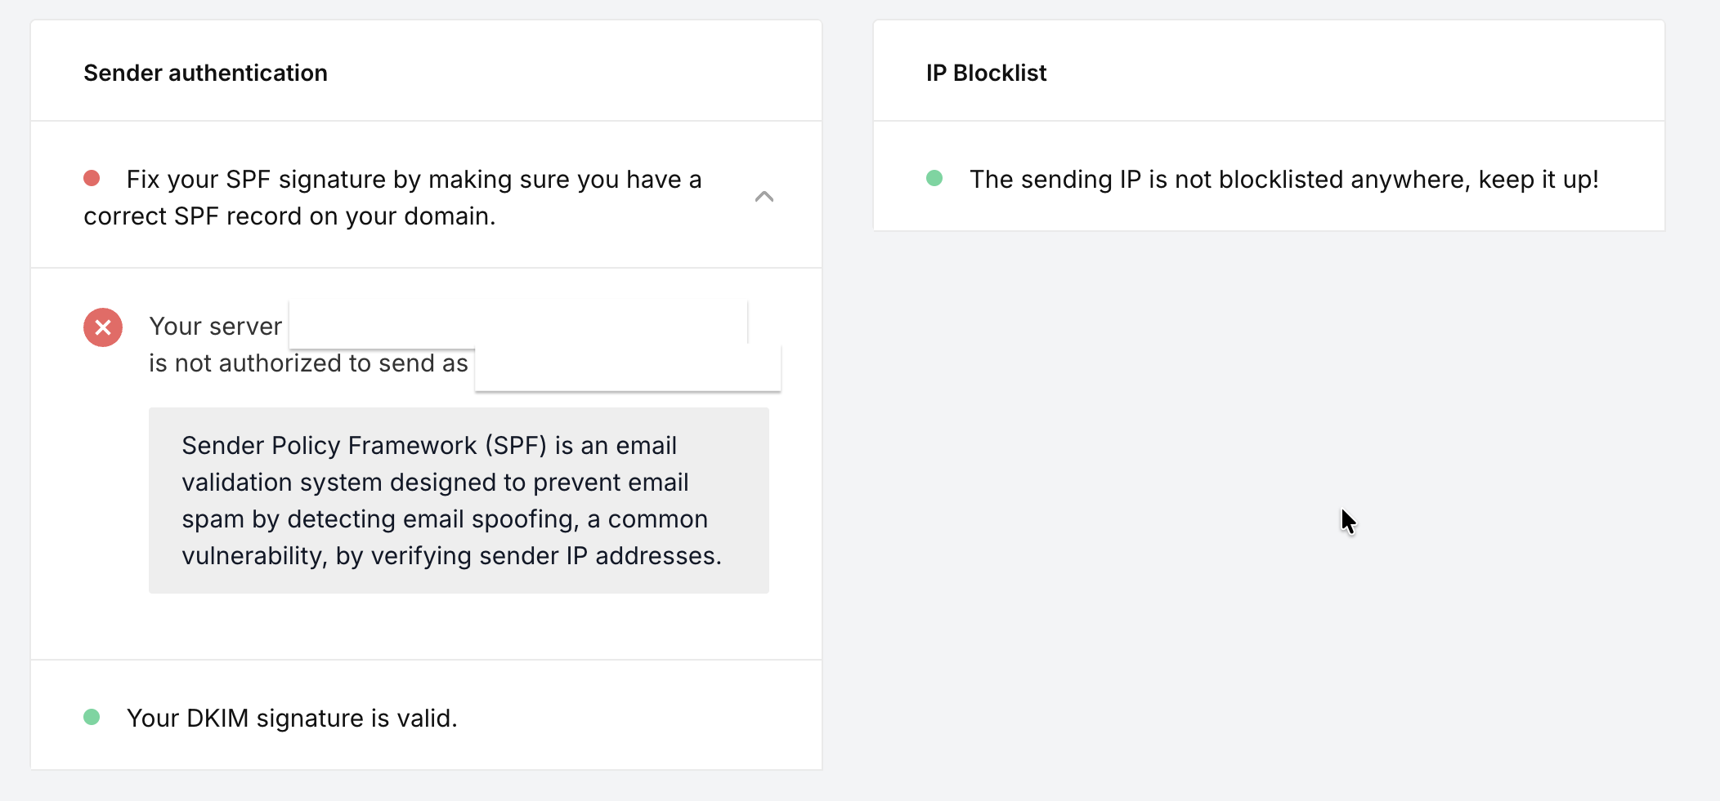
Task: Click "is not authorized to send as" text
Action: pyautogui.click(x=308, y=363)
